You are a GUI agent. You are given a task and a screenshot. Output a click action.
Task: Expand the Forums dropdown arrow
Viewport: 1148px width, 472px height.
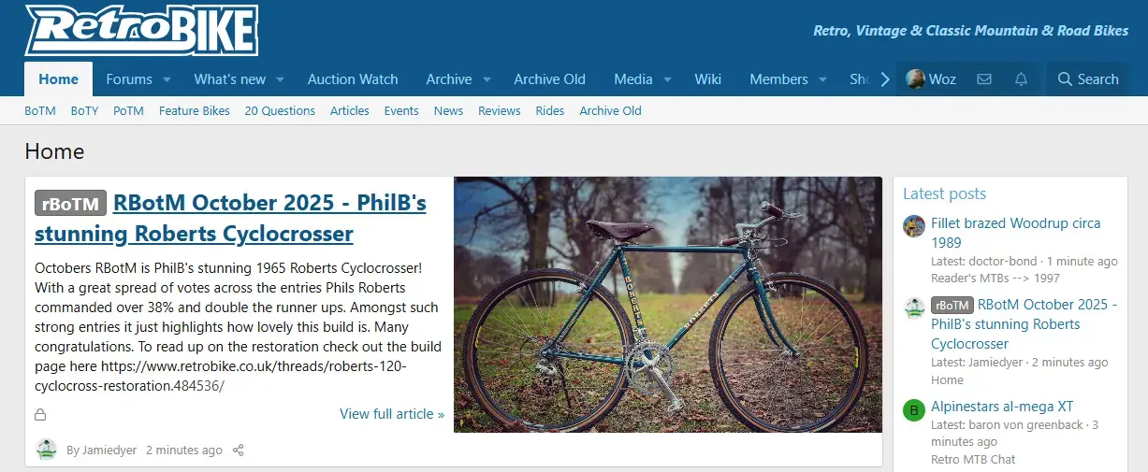click(x=167, y=79)
